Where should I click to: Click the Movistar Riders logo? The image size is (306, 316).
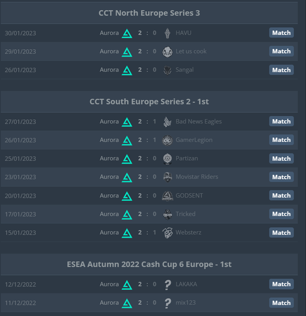[167, 177]
